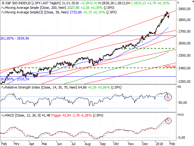Click the 161,80% - 2335,34 Fibonacci label
Screen dimensions: 194x146
[15, 79]
